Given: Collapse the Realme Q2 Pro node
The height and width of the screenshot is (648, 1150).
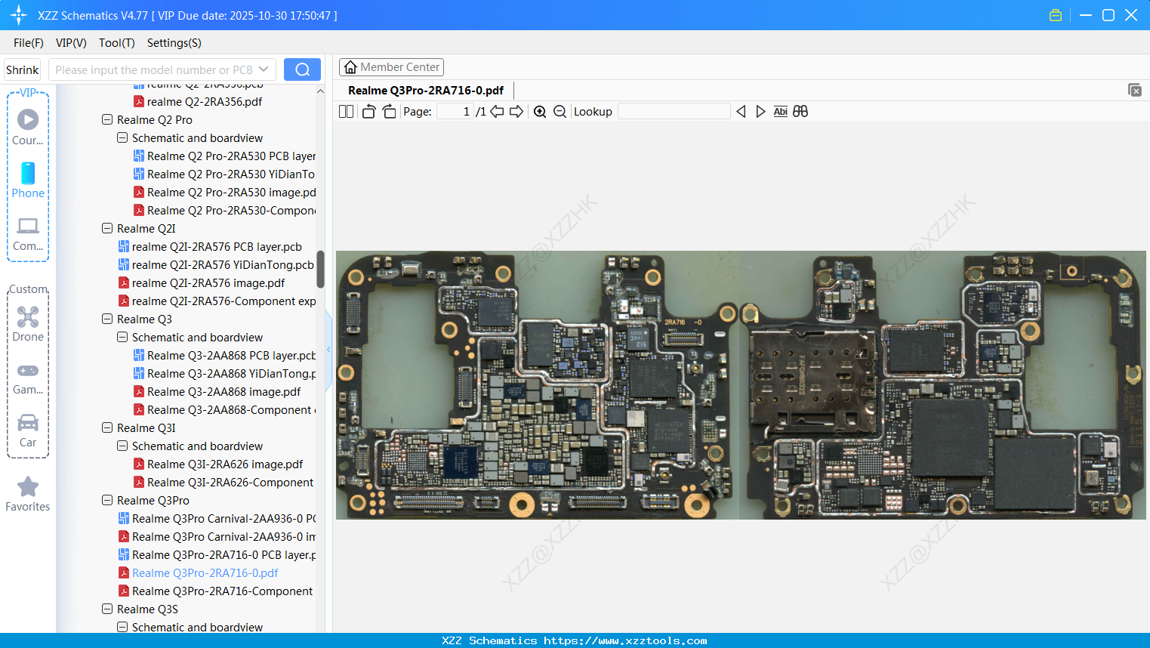Looking at the screenshot, I should click(107, 120).
